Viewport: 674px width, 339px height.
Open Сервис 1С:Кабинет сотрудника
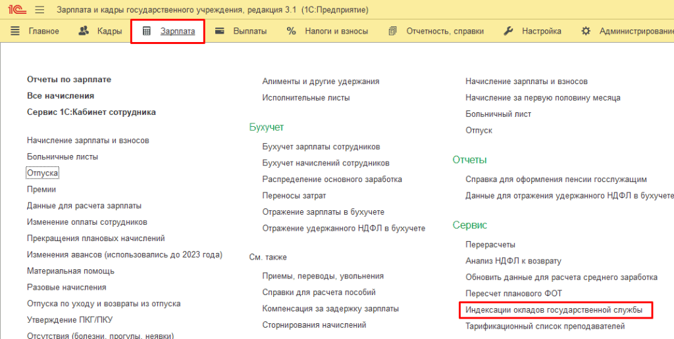[91, 112]
